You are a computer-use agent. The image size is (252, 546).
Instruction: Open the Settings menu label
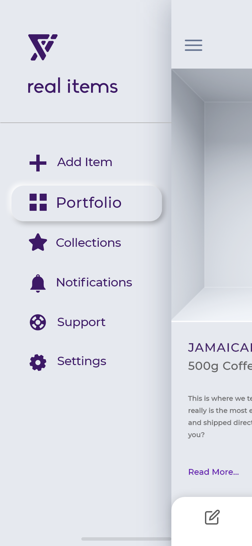82,361
